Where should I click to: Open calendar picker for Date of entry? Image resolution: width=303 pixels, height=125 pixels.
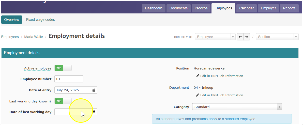tap(94, 90)
